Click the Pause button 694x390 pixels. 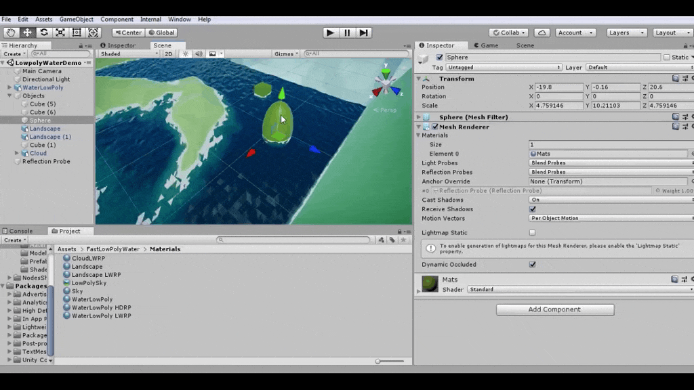[x=347, y=32]
